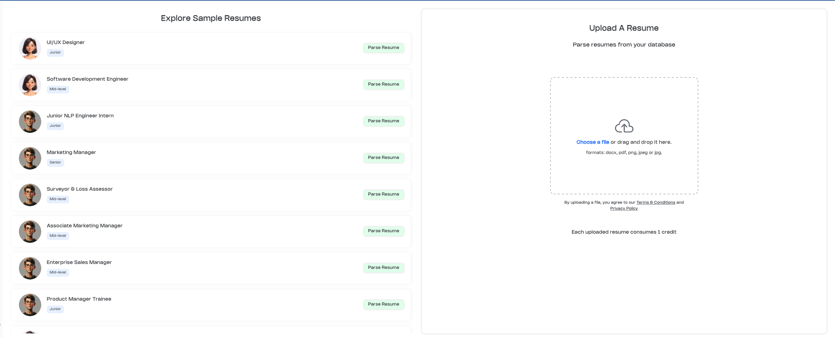Click the 'Junior NLP Engineer Intern' title

pyautogui.click(x=80, y=116)
